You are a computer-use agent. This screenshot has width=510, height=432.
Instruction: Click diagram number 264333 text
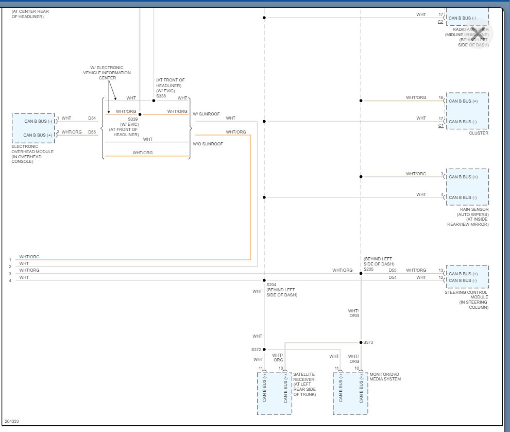coord(12,421)
